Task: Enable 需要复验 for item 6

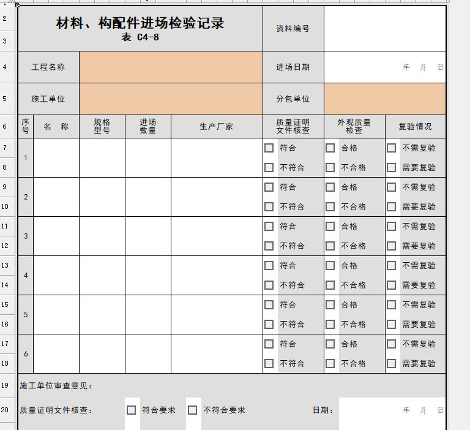Action: pos(391,363)
